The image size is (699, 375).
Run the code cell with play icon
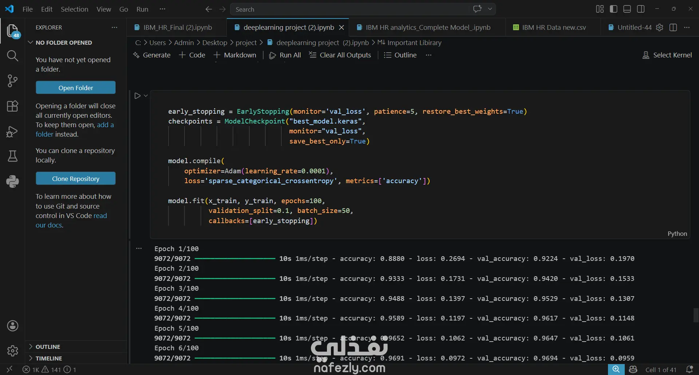137,96
